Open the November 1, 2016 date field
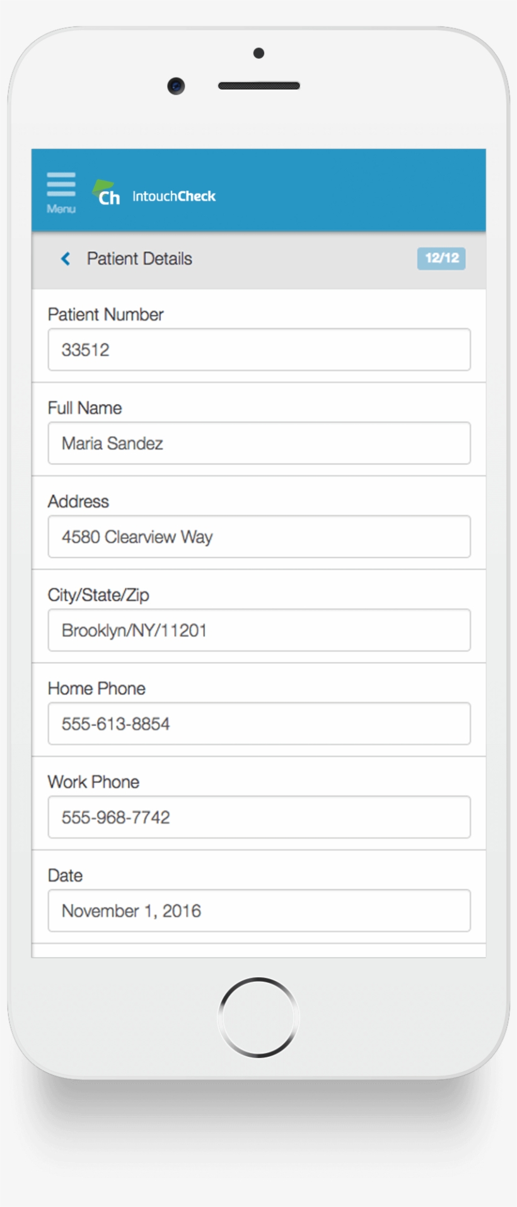517x1207 pixels. [x=259, y=910]
